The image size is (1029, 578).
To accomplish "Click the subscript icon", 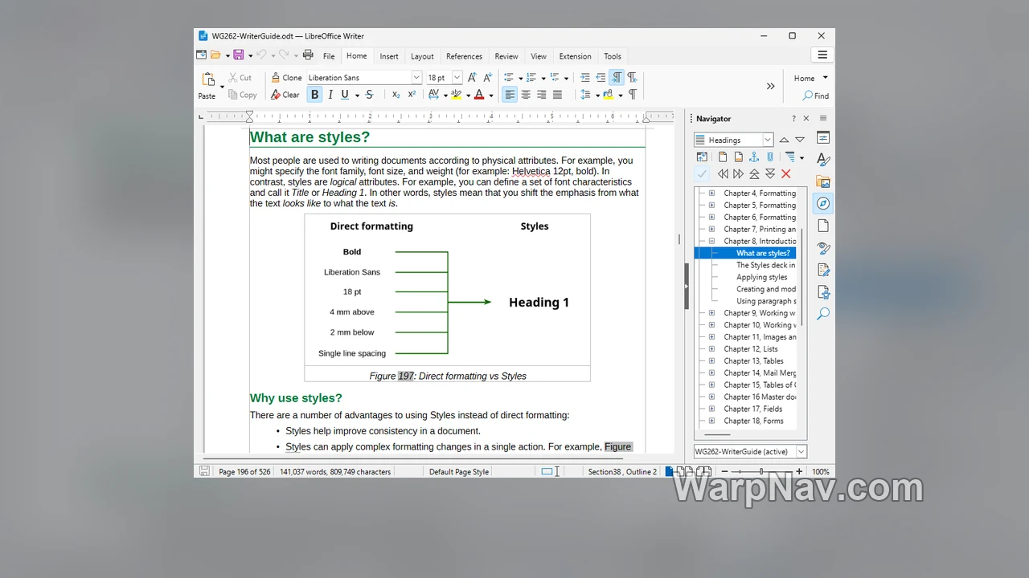I will pos(396,95).
